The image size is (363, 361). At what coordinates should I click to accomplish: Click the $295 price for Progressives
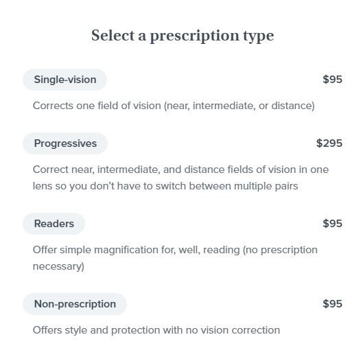pyautogui.click(x=329, y=143)
